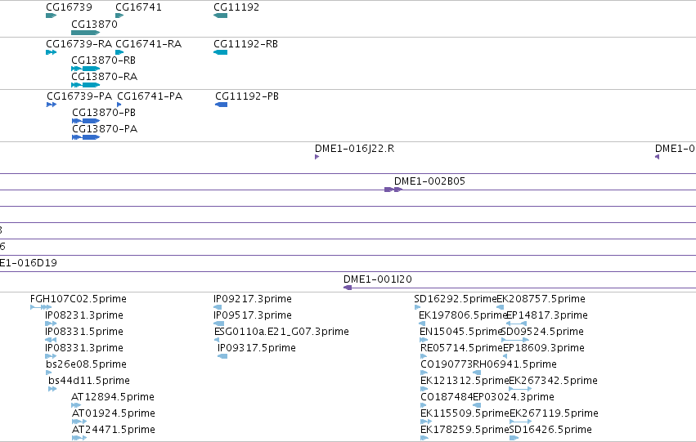
Task: Click the blue CG11192-PB protein glyph
Action: click(x=221, y=105)
